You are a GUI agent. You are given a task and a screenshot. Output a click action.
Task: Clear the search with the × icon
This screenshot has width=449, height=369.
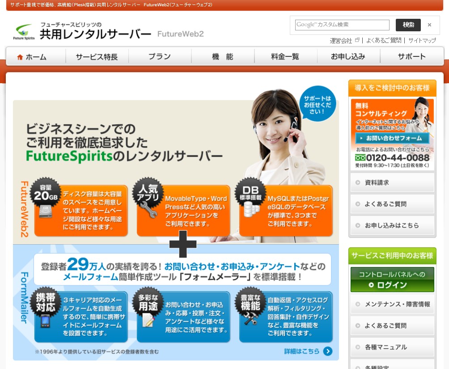pos(429,25)
